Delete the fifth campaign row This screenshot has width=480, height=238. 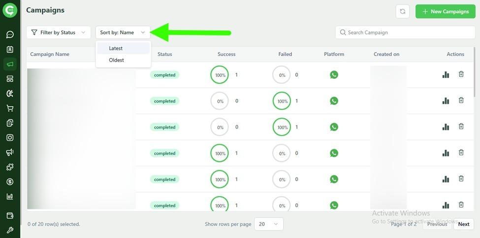tap(461, 178)
